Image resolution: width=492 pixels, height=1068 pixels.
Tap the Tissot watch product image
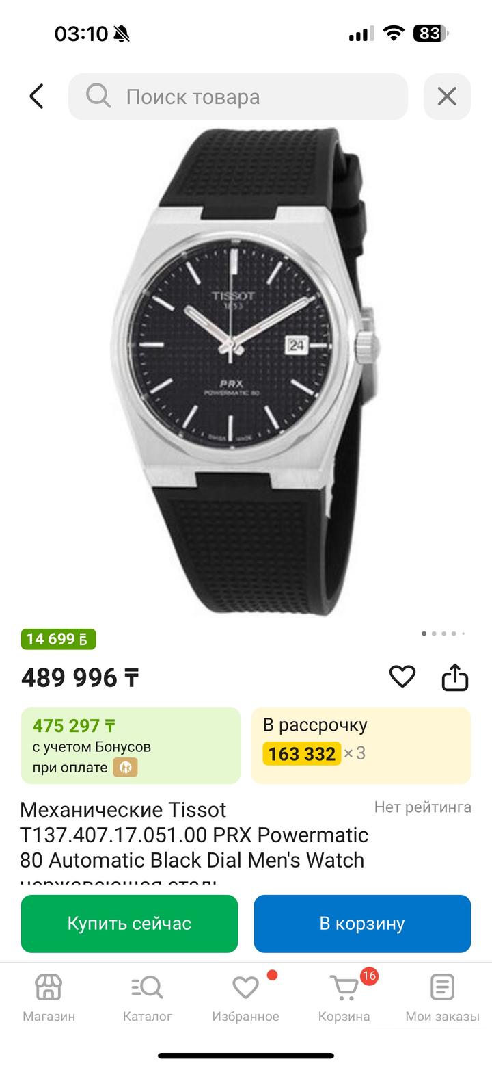pyautogui.click(x=246, y=373)
